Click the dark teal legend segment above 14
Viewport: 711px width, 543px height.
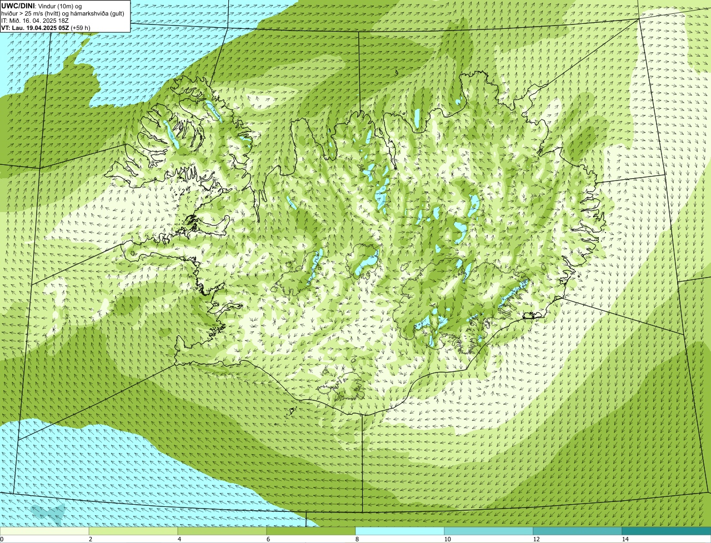click(667, 531)
